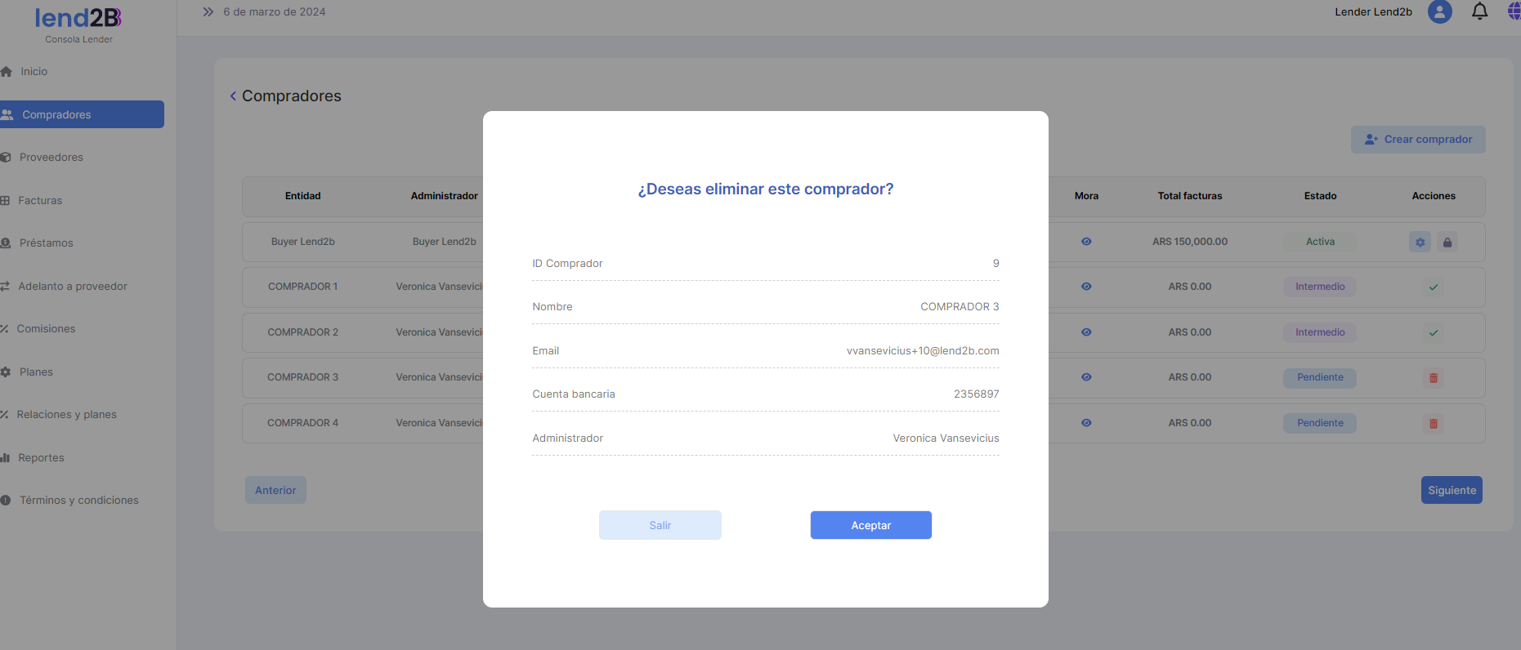Navigate to Facturas in sidebar menu
Screen dimensions: 1521x650
[40, 201]
